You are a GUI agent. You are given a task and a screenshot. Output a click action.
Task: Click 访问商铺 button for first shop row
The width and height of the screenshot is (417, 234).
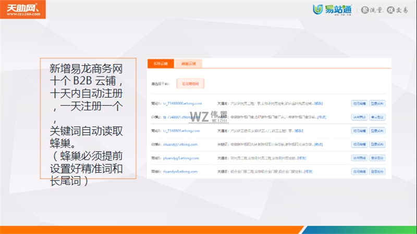click(359, 103)
